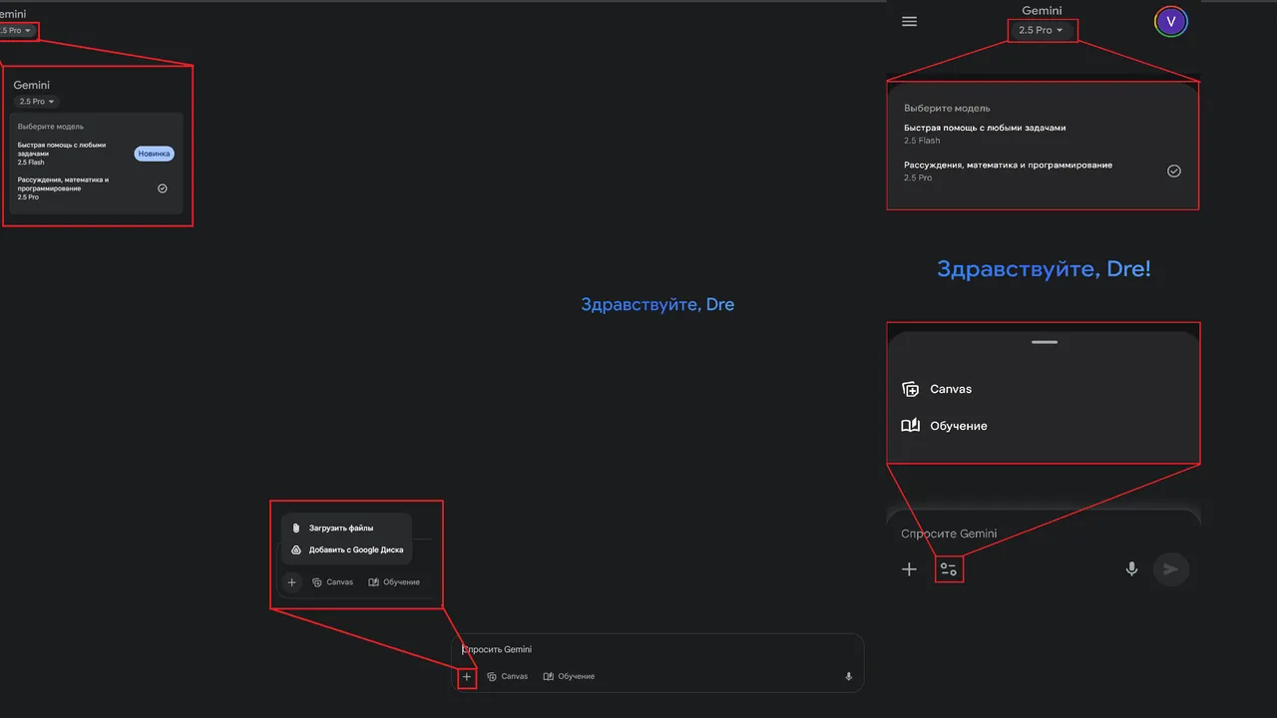The width and height of the screenshot is (1277, 718).
Task: Enable Обучение in the desktop prompt bar
Action: (569, 676)
